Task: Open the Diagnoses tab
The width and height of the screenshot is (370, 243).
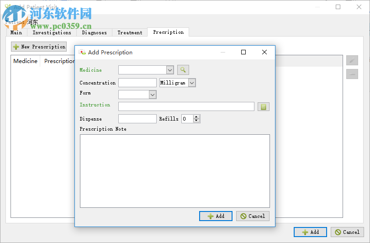Action: point(95,32)
